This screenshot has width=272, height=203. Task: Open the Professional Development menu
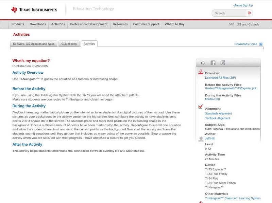click(x=89, y=24)
